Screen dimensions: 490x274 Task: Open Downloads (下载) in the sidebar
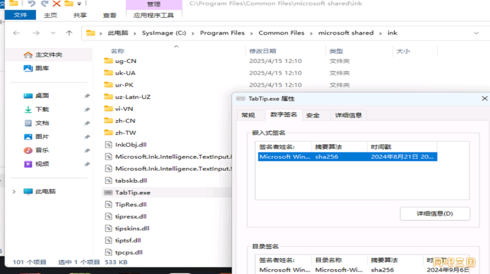pyautogui.click(x=42, y=109)
